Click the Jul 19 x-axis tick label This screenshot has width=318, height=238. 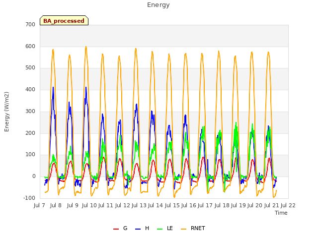point(238,206)
